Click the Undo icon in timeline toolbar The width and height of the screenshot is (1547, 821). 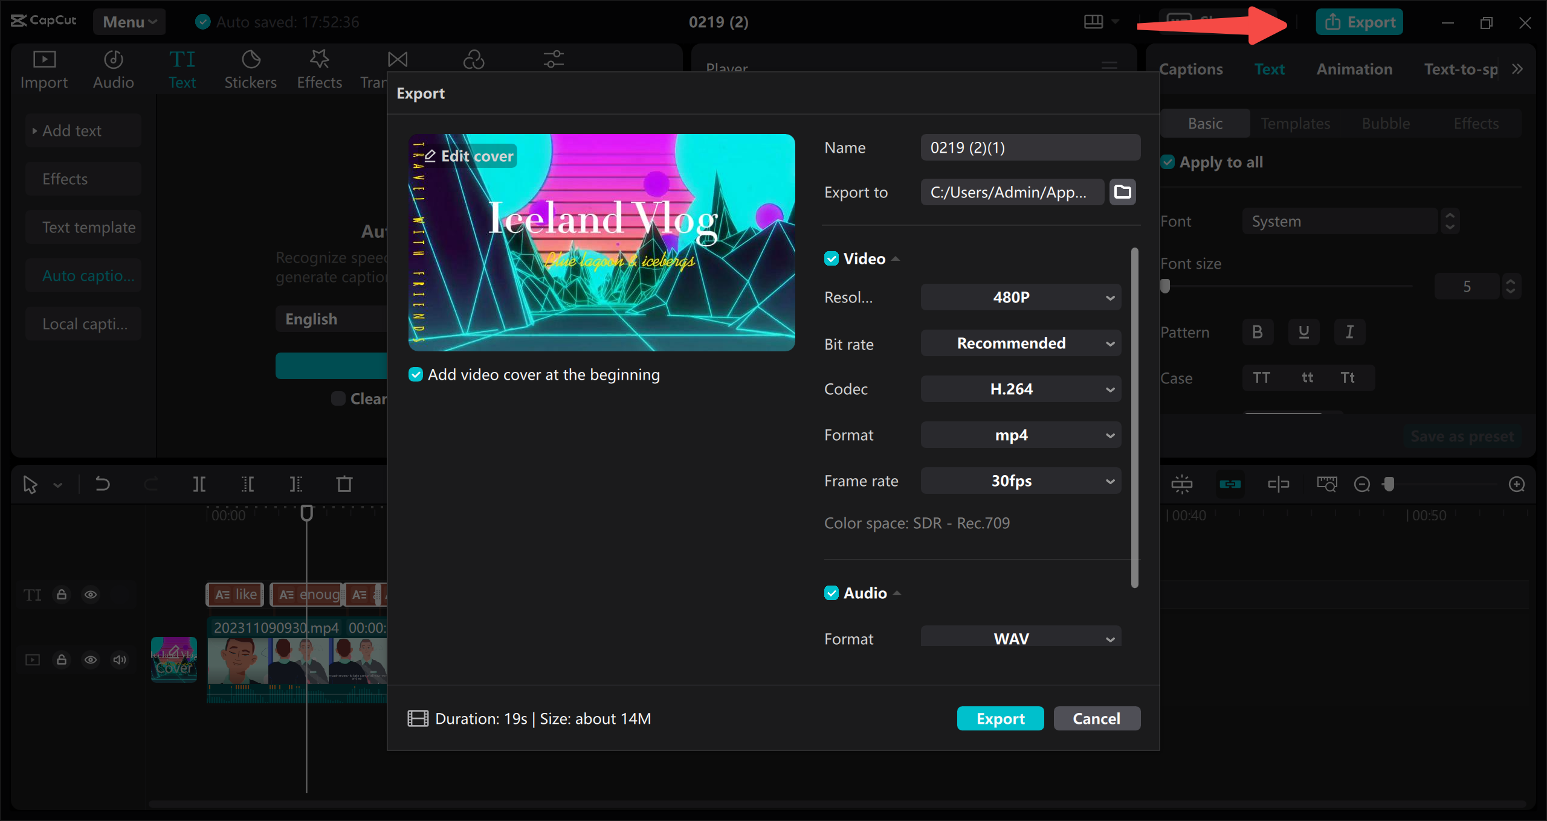coord(102,484)
